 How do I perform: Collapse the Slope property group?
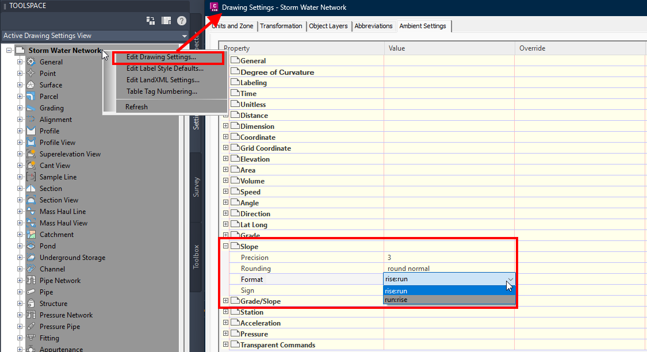point(225,246)
